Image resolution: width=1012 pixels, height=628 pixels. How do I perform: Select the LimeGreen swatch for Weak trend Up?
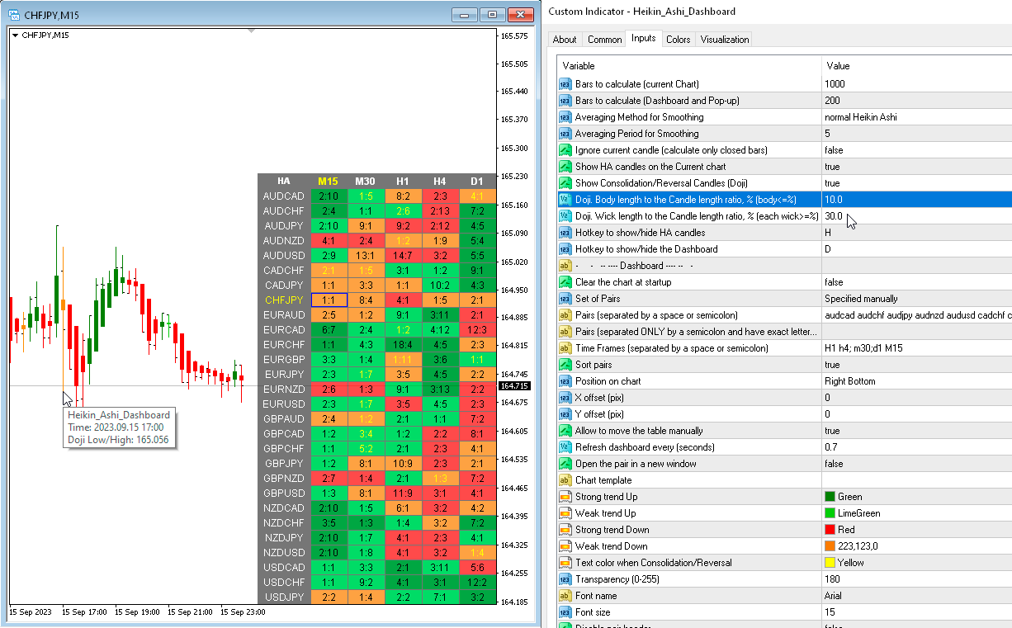pyautogui.click(x=830, y=513)
